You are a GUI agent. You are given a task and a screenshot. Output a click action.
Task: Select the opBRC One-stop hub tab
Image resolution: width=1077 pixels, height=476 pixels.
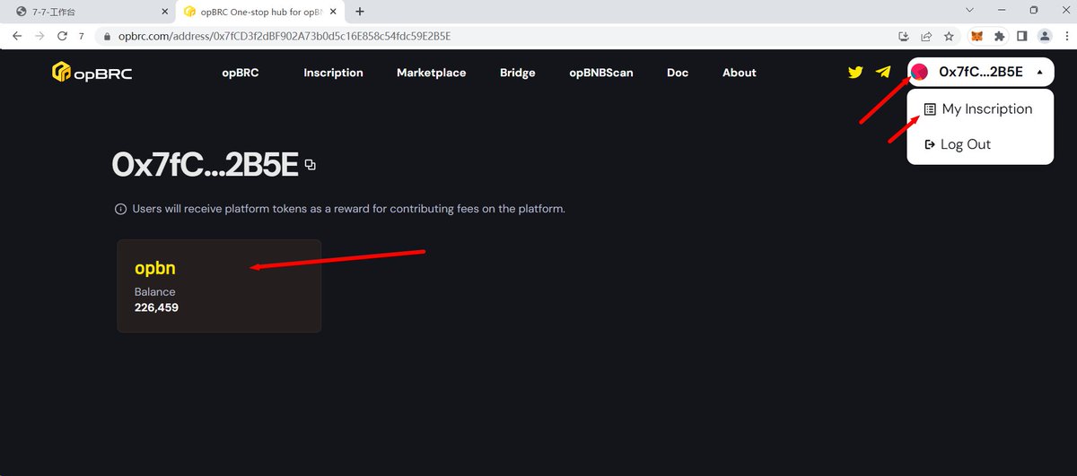point(261,12)
